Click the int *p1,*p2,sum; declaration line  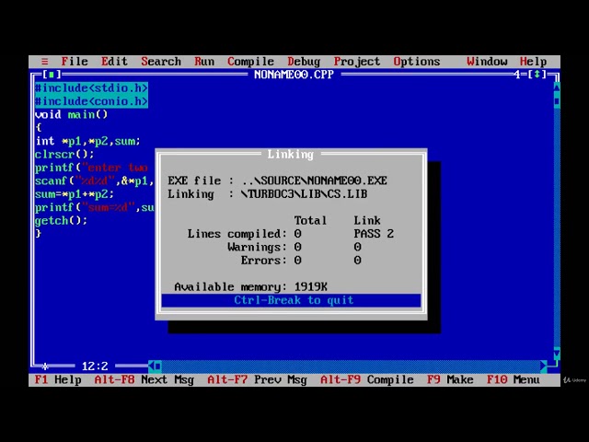click(x=88, y=141)
